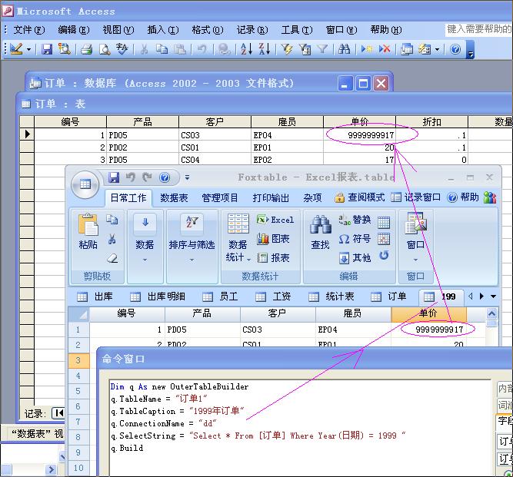
Task: Click first-record navigation button in Access
Action: point(59,413)
